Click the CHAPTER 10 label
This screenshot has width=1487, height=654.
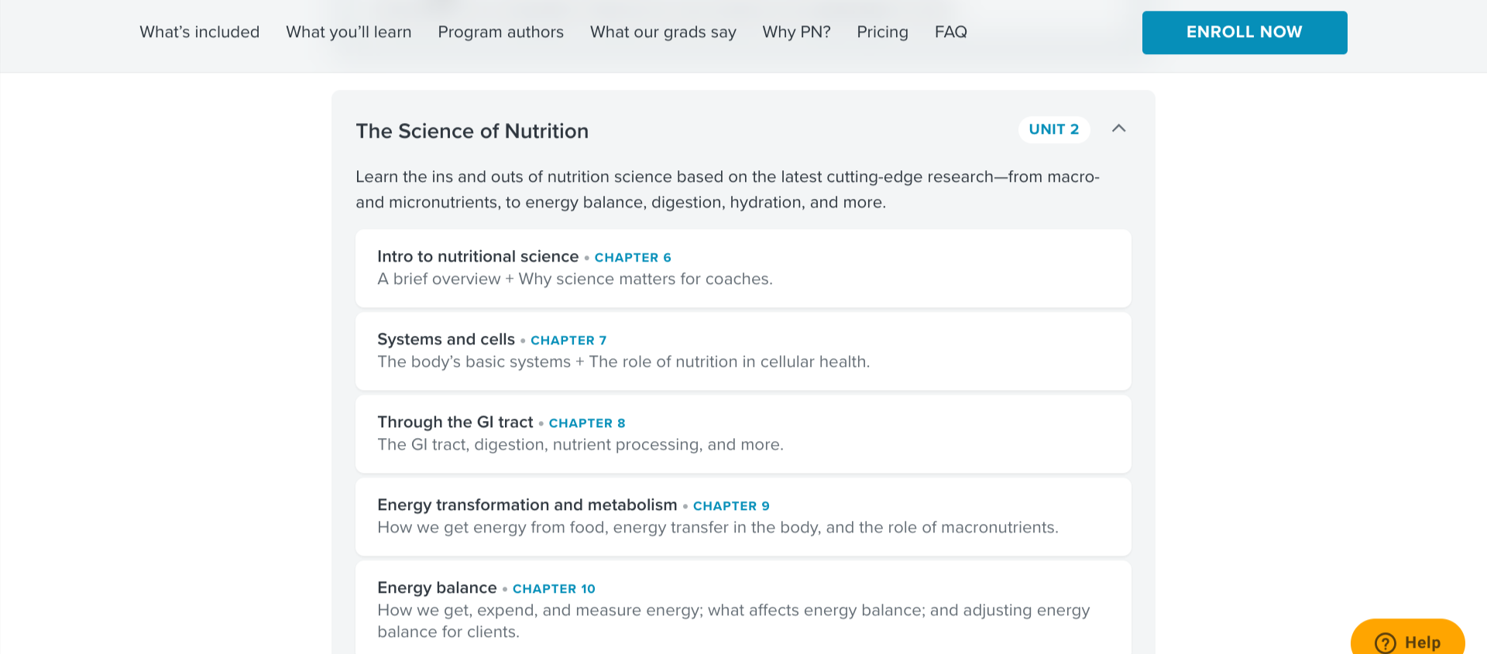554,589
